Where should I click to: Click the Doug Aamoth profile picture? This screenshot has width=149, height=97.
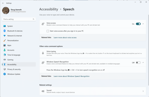[x=6, y=10]
